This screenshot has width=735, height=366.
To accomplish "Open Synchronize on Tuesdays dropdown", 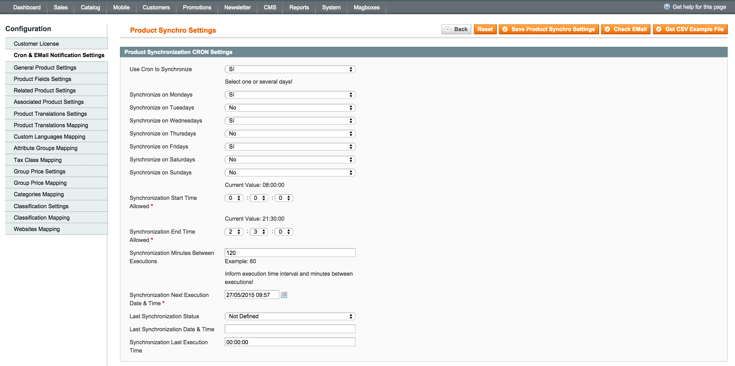I will pos(290,107).
